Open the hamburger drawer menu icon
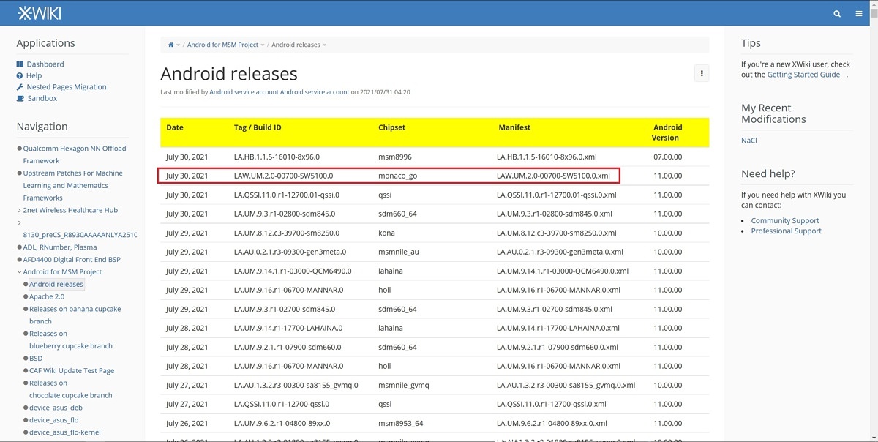The height and width of the screenshot is (442, 878). [859, 13]
